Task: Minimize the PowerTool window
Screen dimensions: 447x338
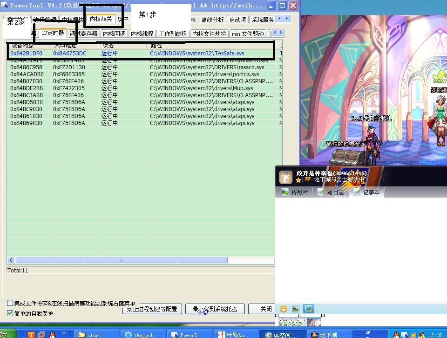Action: 271,5
